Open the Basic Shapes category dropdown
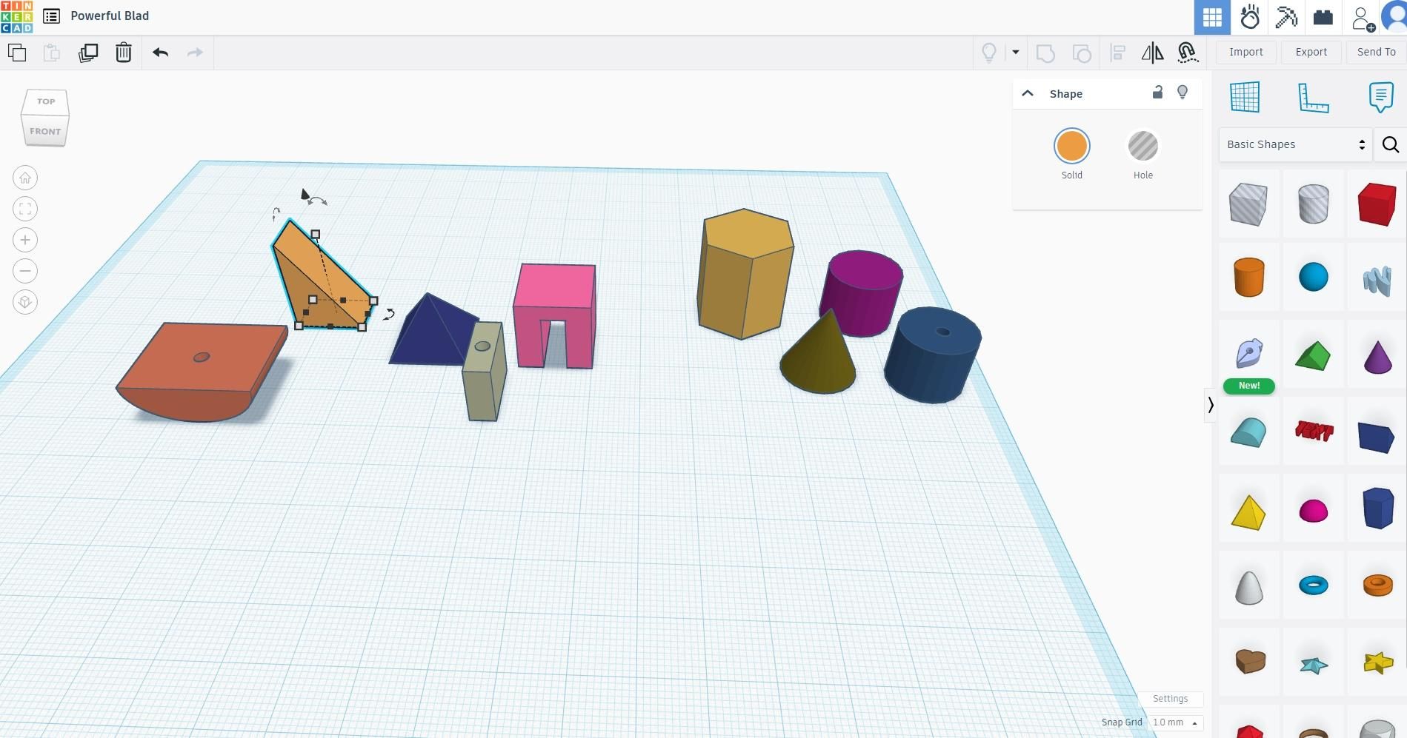 tap(1296, 144)
